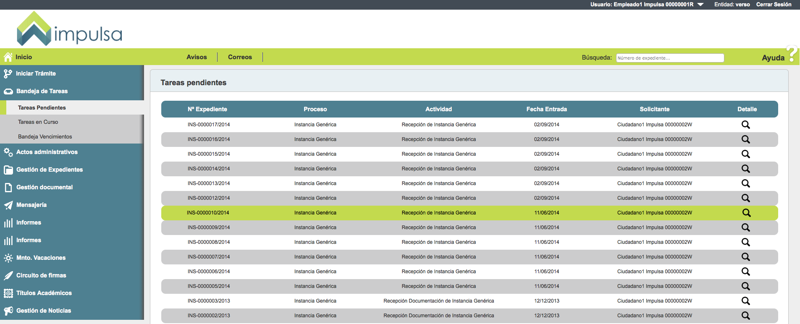Click the impulsa logo

click(x=69, y=29)
